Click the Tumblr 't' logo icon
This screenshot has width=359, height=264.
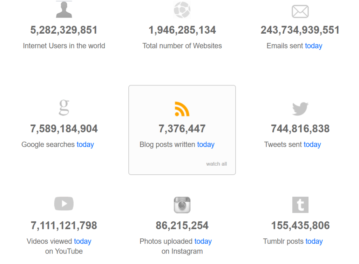click(x=300, y=205)
